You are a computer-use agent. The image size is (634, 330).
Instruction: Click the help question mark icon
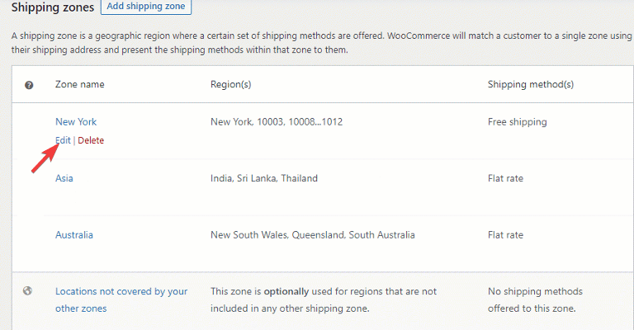coord(29,85)
